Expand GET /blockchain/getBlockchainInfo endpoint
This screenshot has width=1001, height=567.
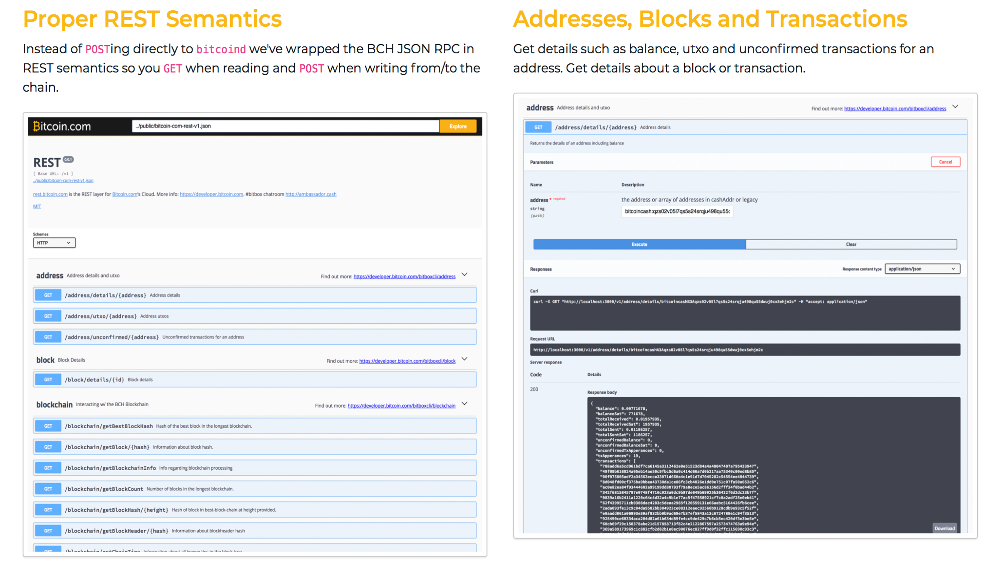coord(255,468)
